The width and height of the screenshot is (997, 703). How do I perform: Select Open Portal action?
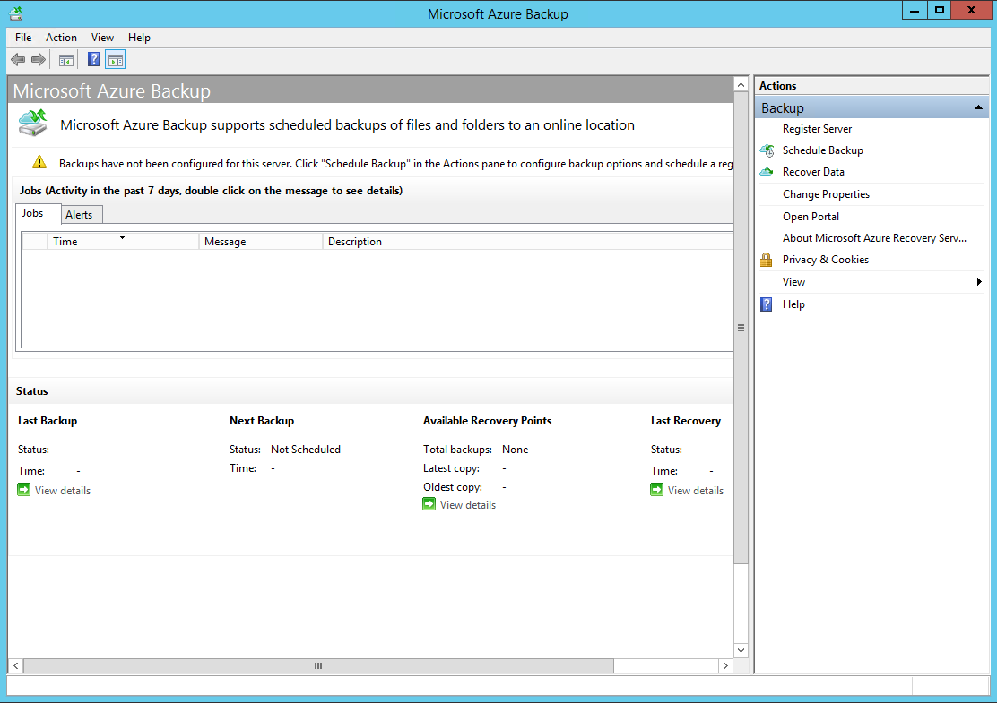pos(811,217)
